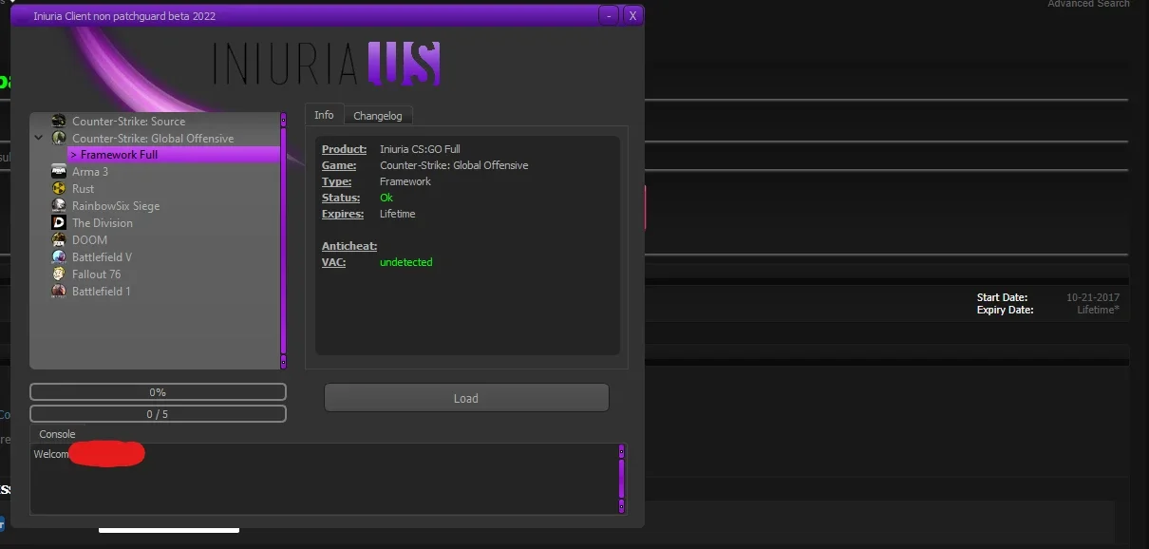1149x549 pixels.
Task: Click the game list scrollbar down arrow
Action: click(x=283, y=362)
